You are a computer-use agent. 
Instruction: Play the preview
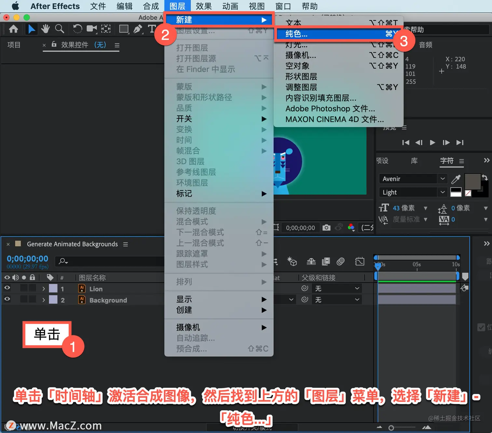432,142
